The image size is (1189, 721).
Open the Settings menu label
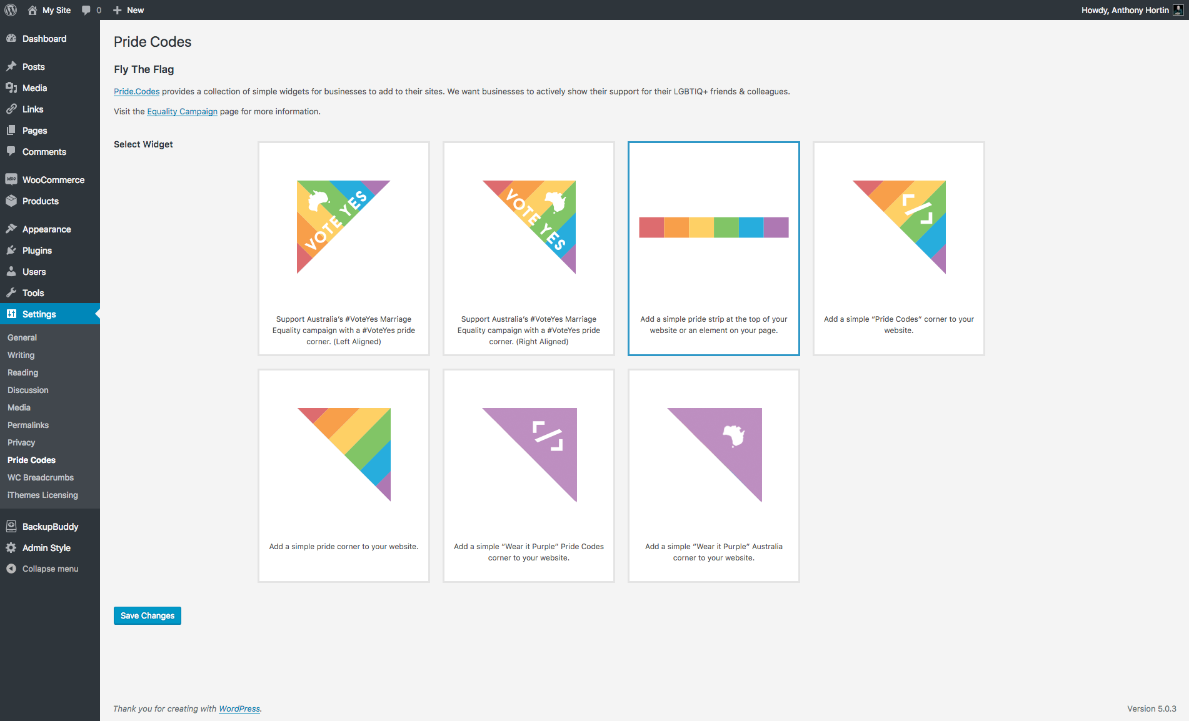[x=39, y=314]
